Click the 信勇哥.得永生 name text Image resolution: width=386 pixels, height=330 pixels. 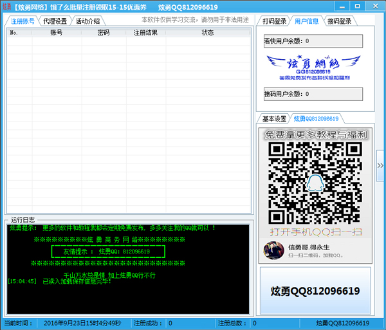coord(309,247)
